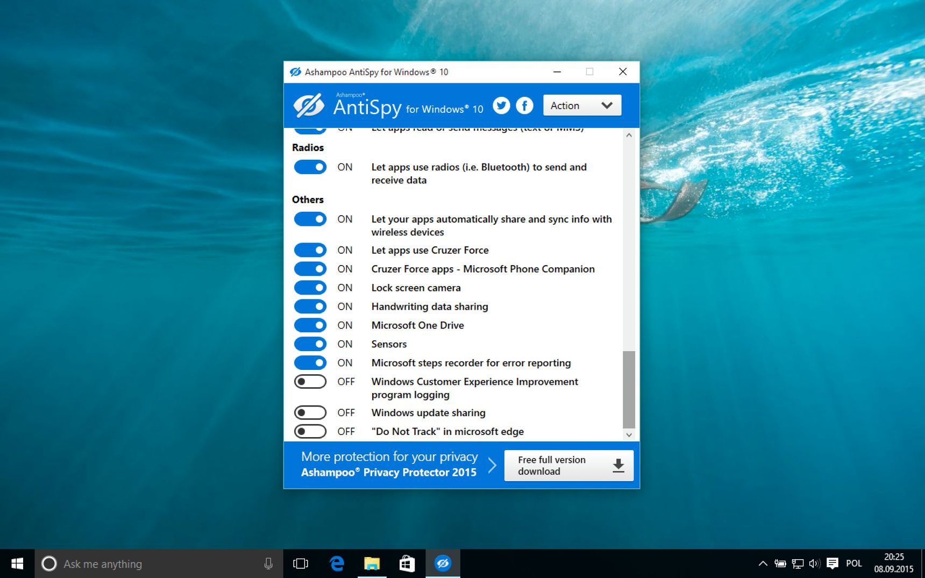This screenshot has height=578, width=925.
Task: Open Windows Start menu
Action: click(x=17, y=563)
